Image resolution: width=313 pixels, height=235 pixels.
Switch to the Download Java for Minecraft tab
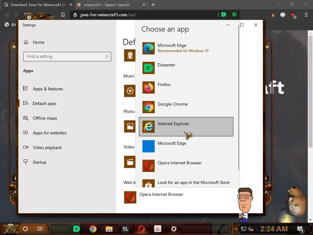tap(37, 5)
